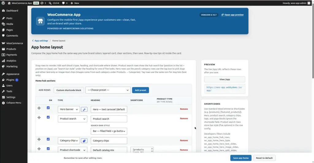Click the Hero text carousel heading field
Viewport: 314px width, 163px height.
pos(109,109)
